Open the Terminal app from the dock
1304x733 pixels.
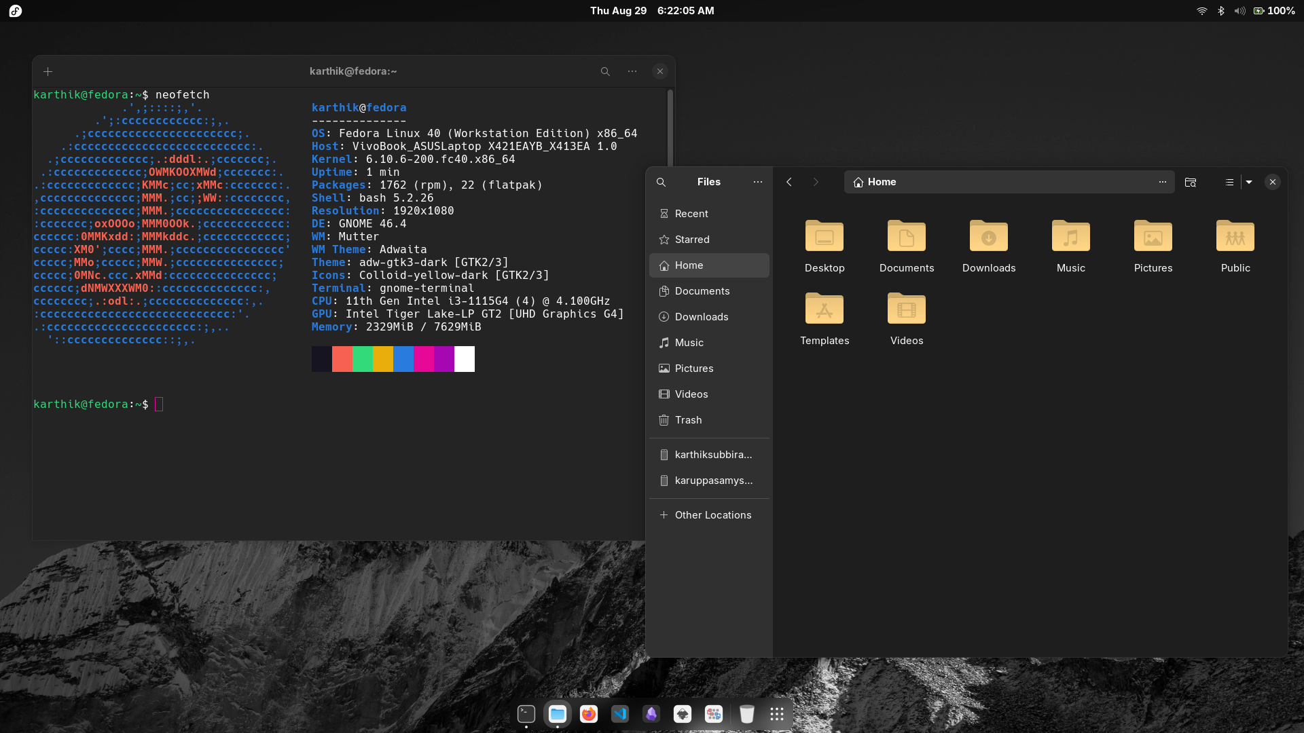(x=526, y=714)
